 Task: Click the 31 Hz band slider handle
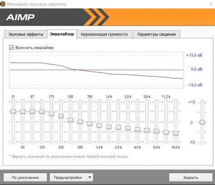coord(13,111)
